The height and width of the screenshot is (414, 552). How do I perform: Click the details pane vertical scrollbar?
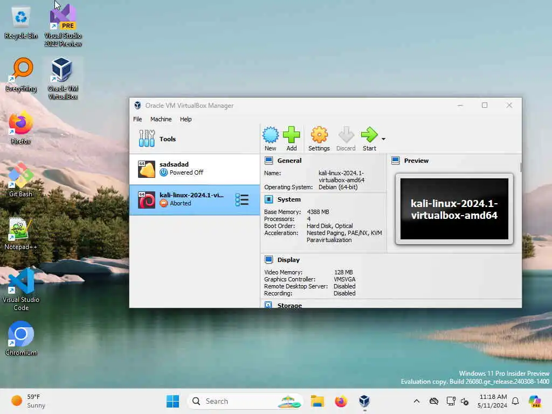520,167
